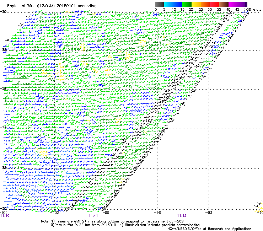Click the -93 longitude axis label
263x231 pixels.
[x=209, y=213]
